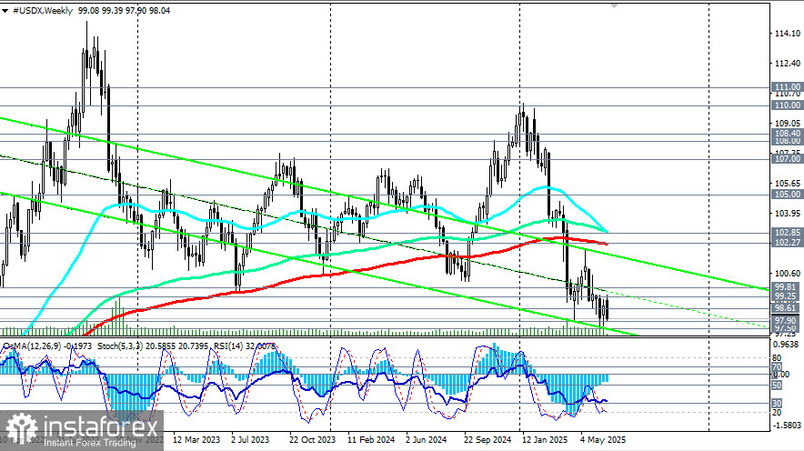Click the #USDX,Weekly chart title
804x451 pixels.
coord(43,11)
